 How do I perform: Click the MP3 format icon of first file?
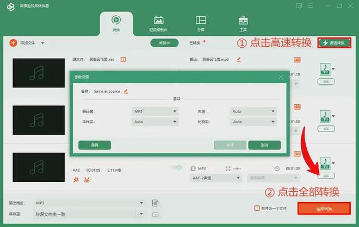[325, 69]
